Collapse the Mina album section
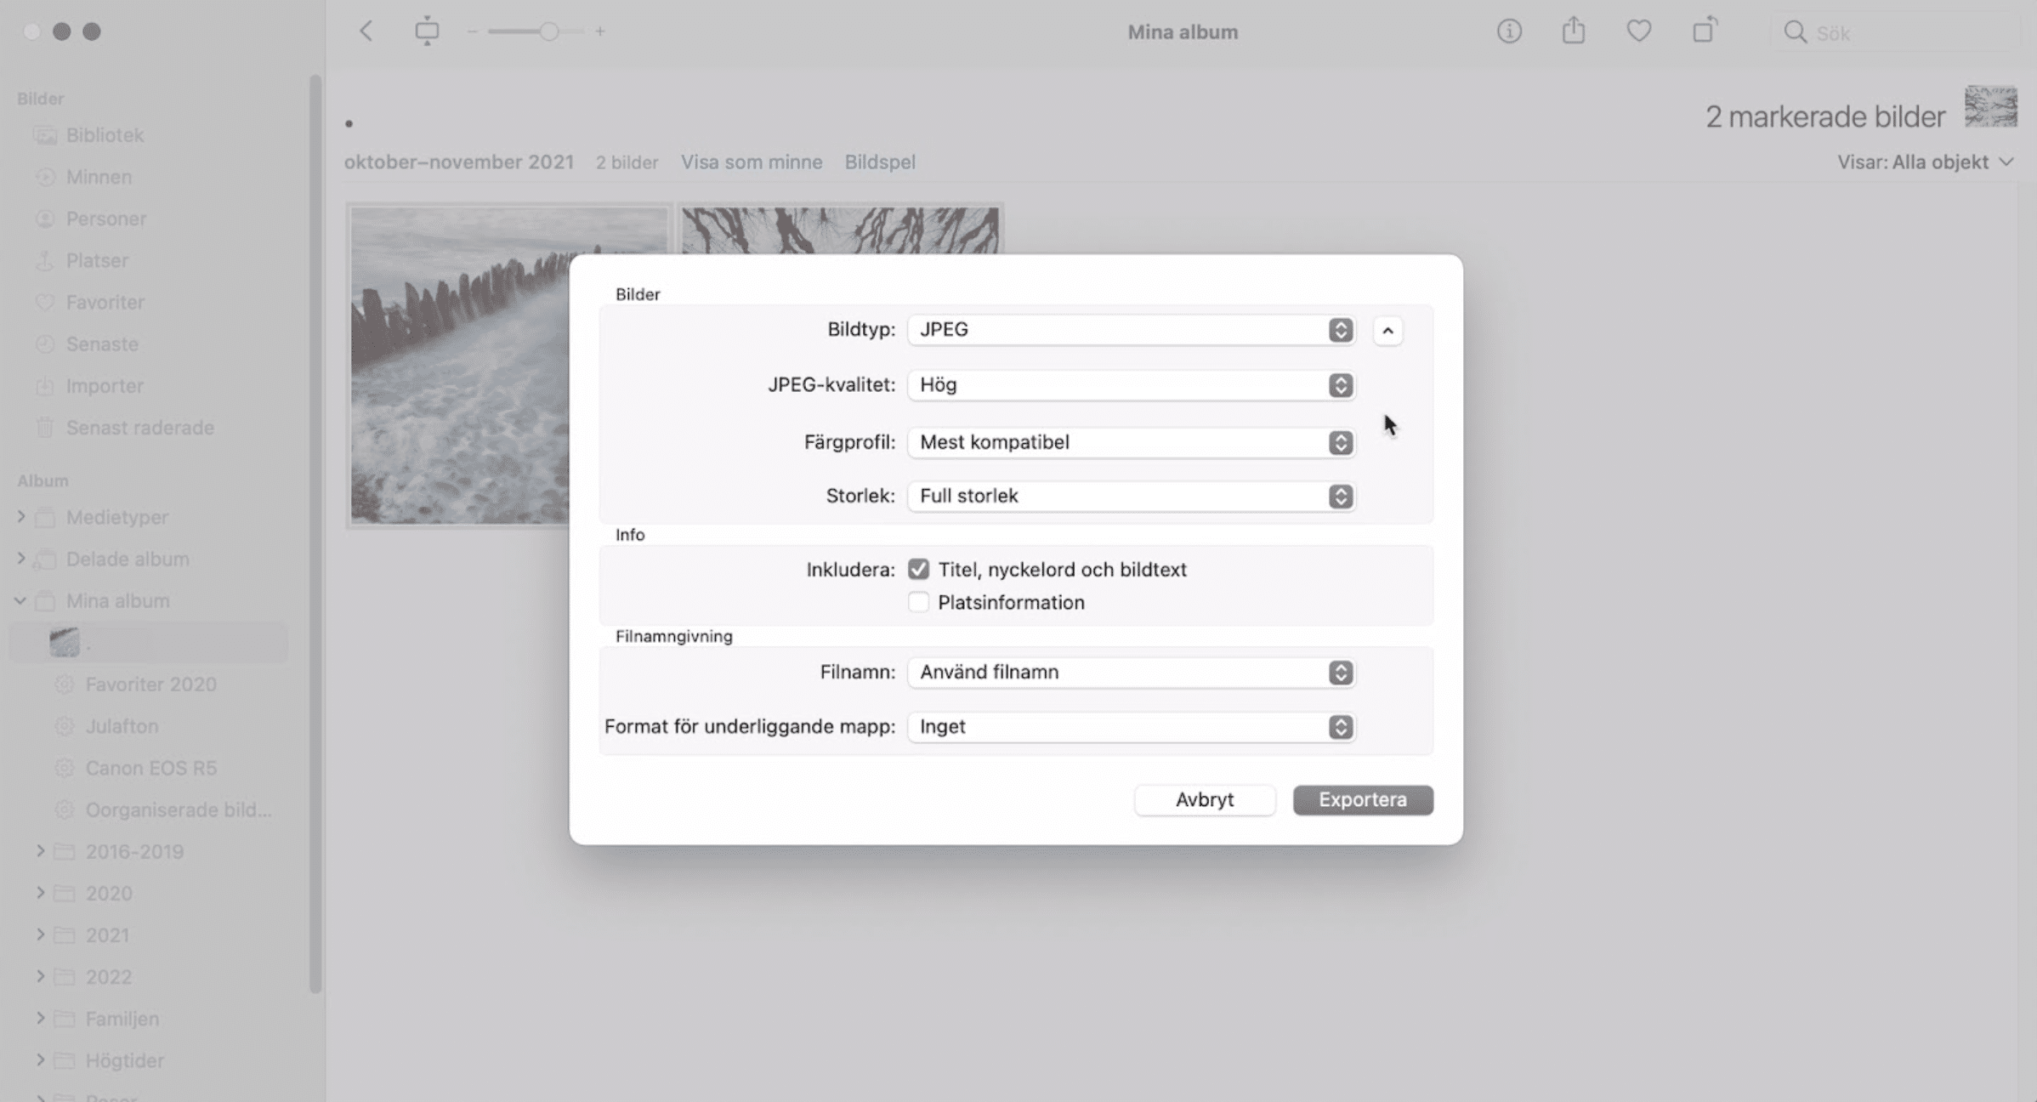2037x1102 pixels. click(20, 600)
